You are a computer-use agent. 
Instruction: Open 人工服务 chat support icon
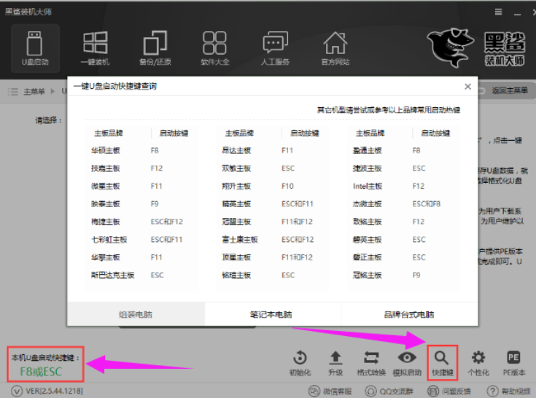coord(275,48)
